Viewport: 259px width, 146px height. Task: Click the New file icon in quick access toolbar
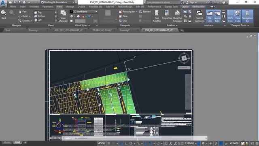[x=11, y=2]
